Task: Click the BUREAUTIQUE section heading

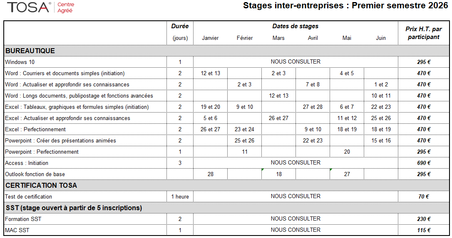Action: coord(30,51)
